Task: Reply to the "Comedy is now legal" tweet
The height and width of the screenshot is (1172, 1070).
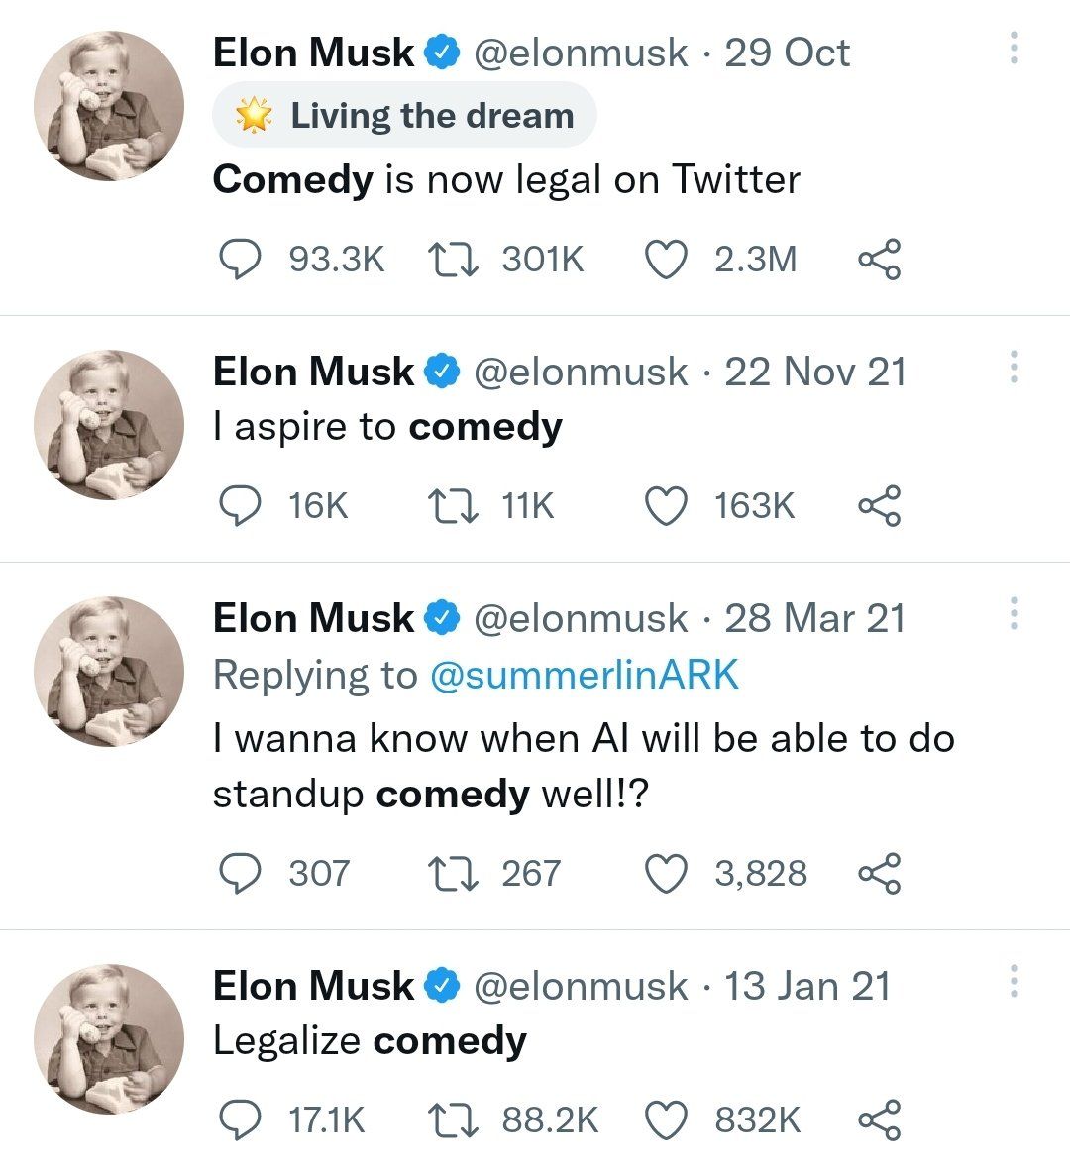Action: coord(239,260)
